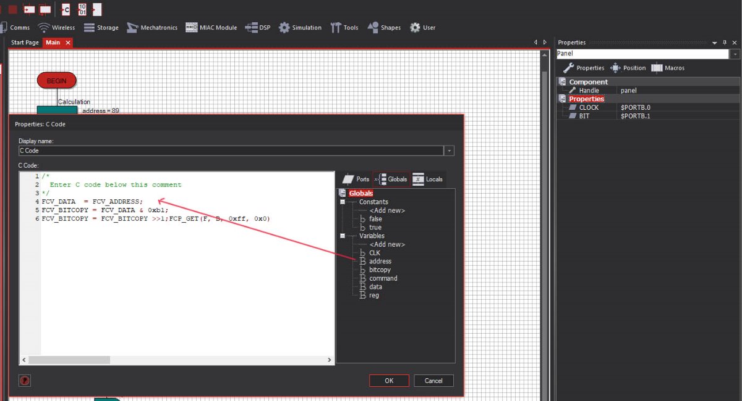The image size is (742, 401).
Task: Open the Storage component category
Action: tap(101, 27)
